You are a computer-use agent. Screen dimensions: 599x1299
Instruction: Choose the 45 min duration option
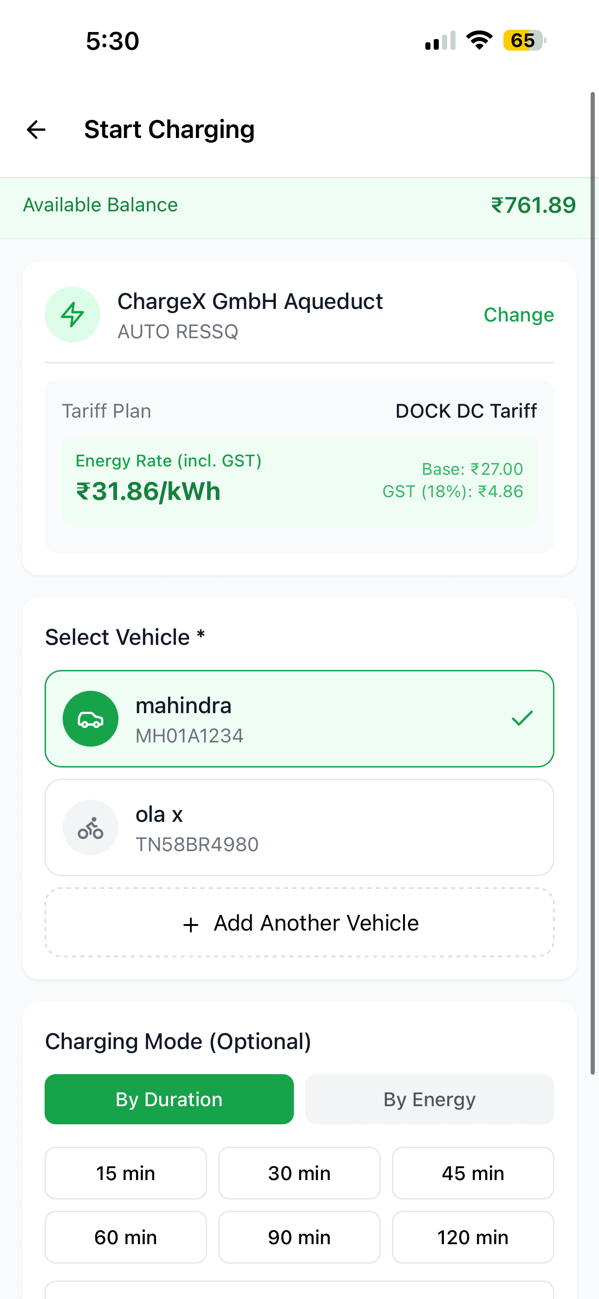point(473,1173)
